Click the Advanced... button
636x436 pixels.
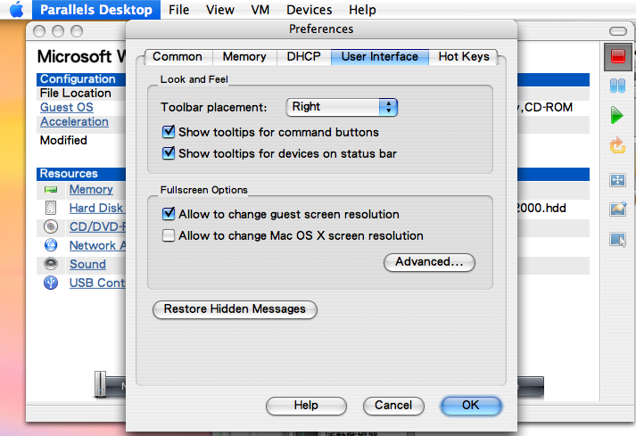429,262
